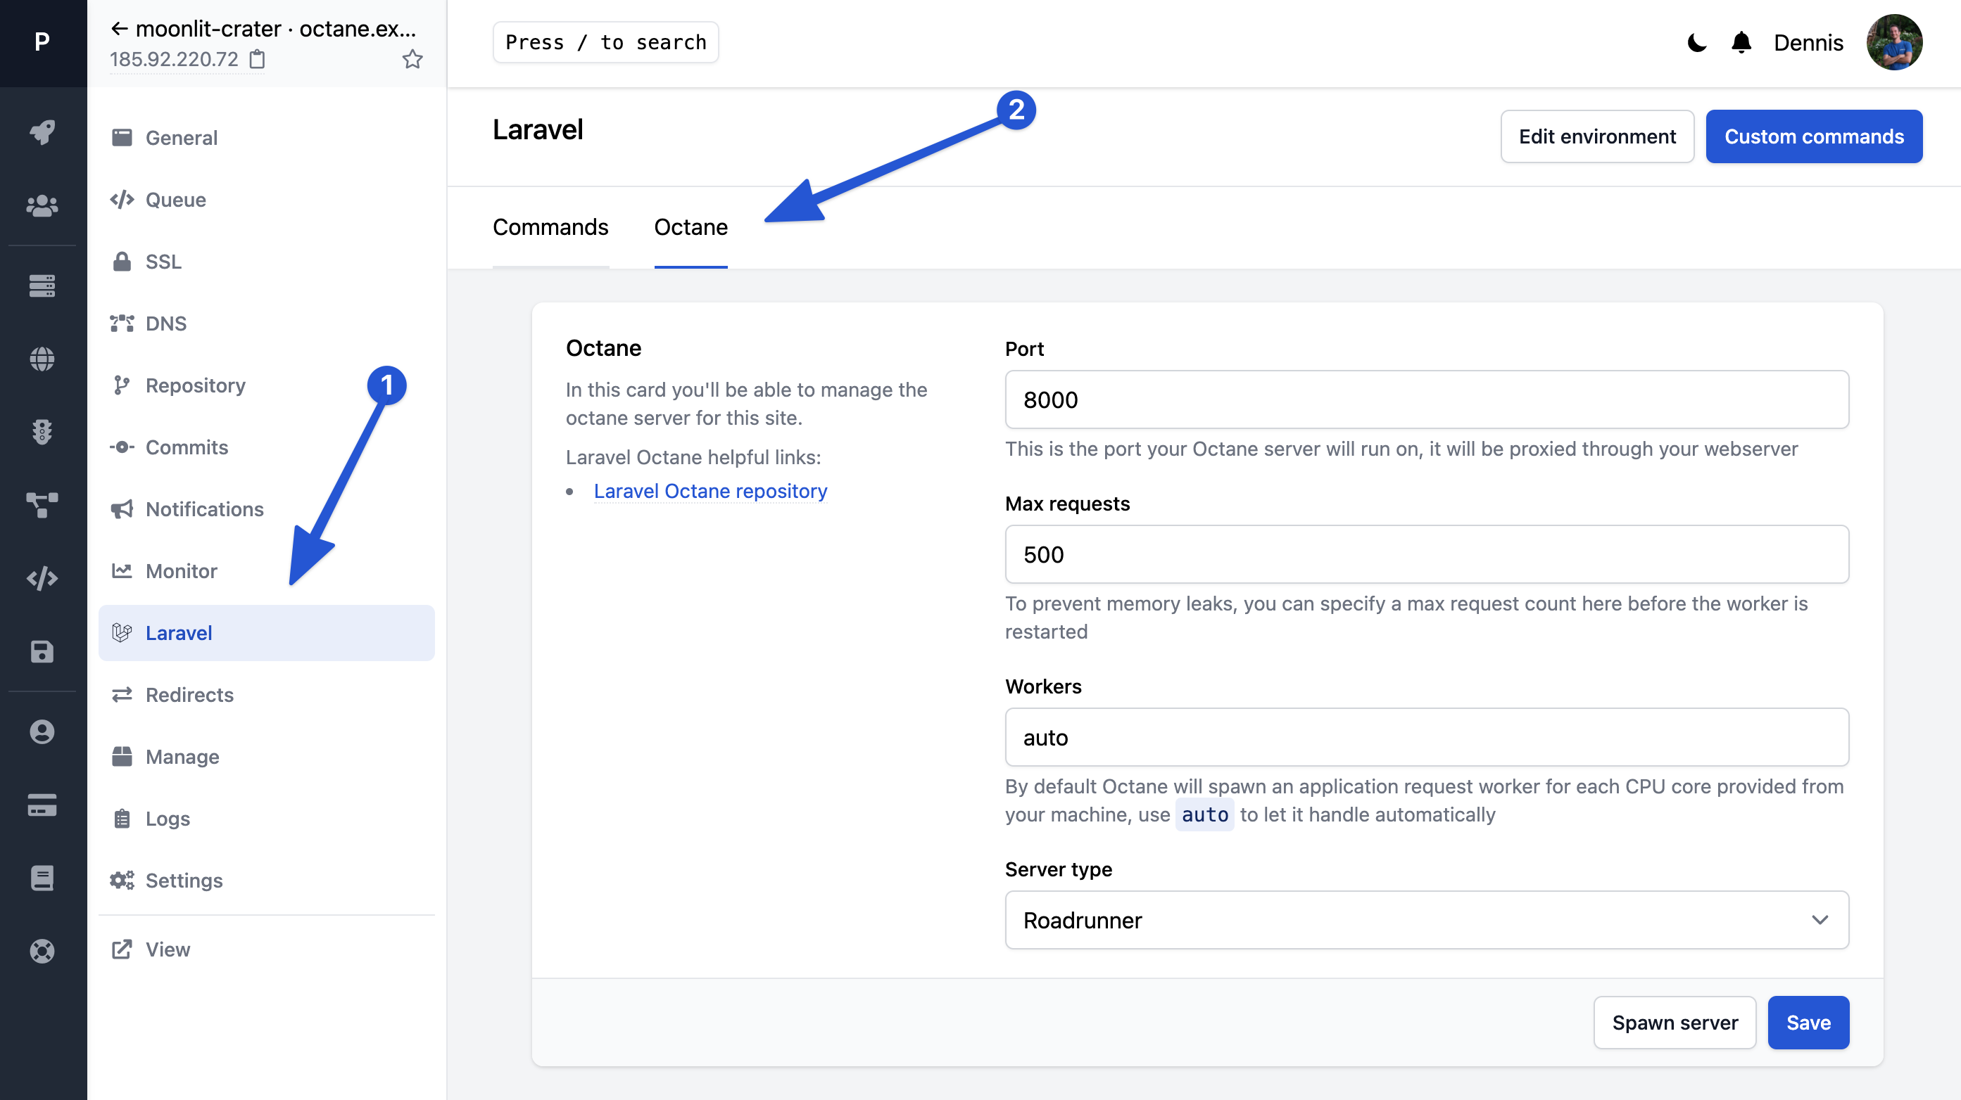
Task: Open the users group icon in sidebar
Action: [x=43, y=205]
